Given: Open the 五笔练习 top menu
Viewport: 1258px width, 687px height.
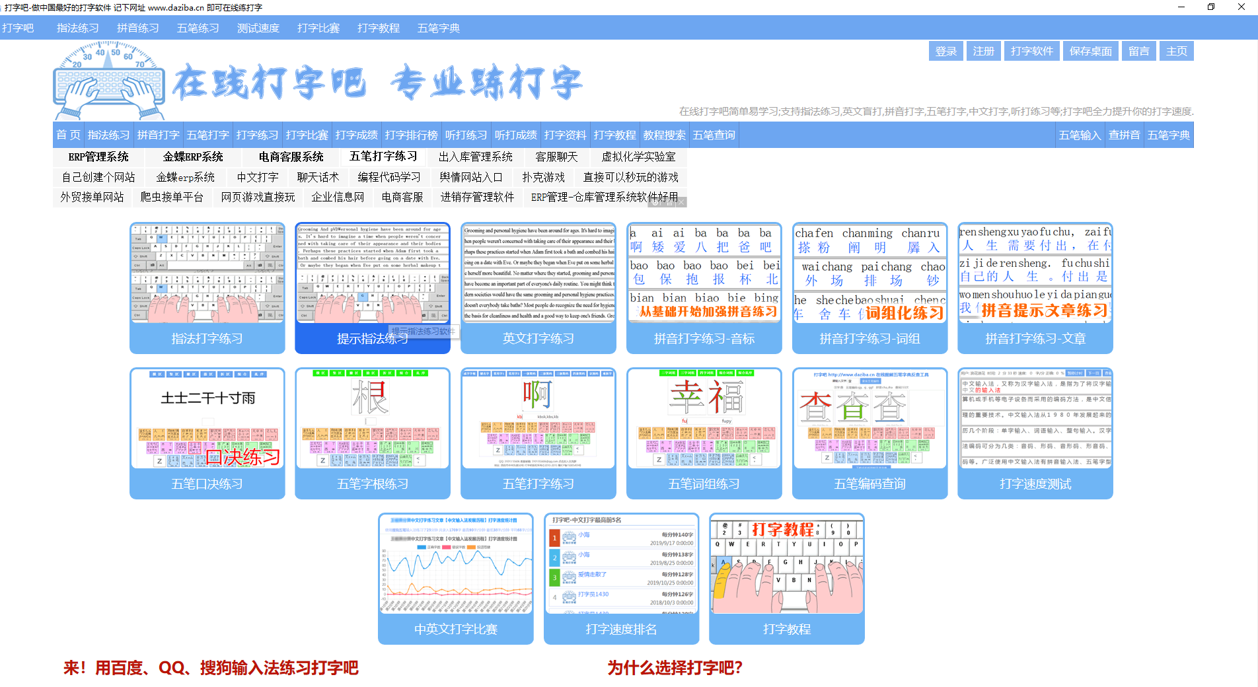Looking at the screenshot, I should (x=198, y=28).
